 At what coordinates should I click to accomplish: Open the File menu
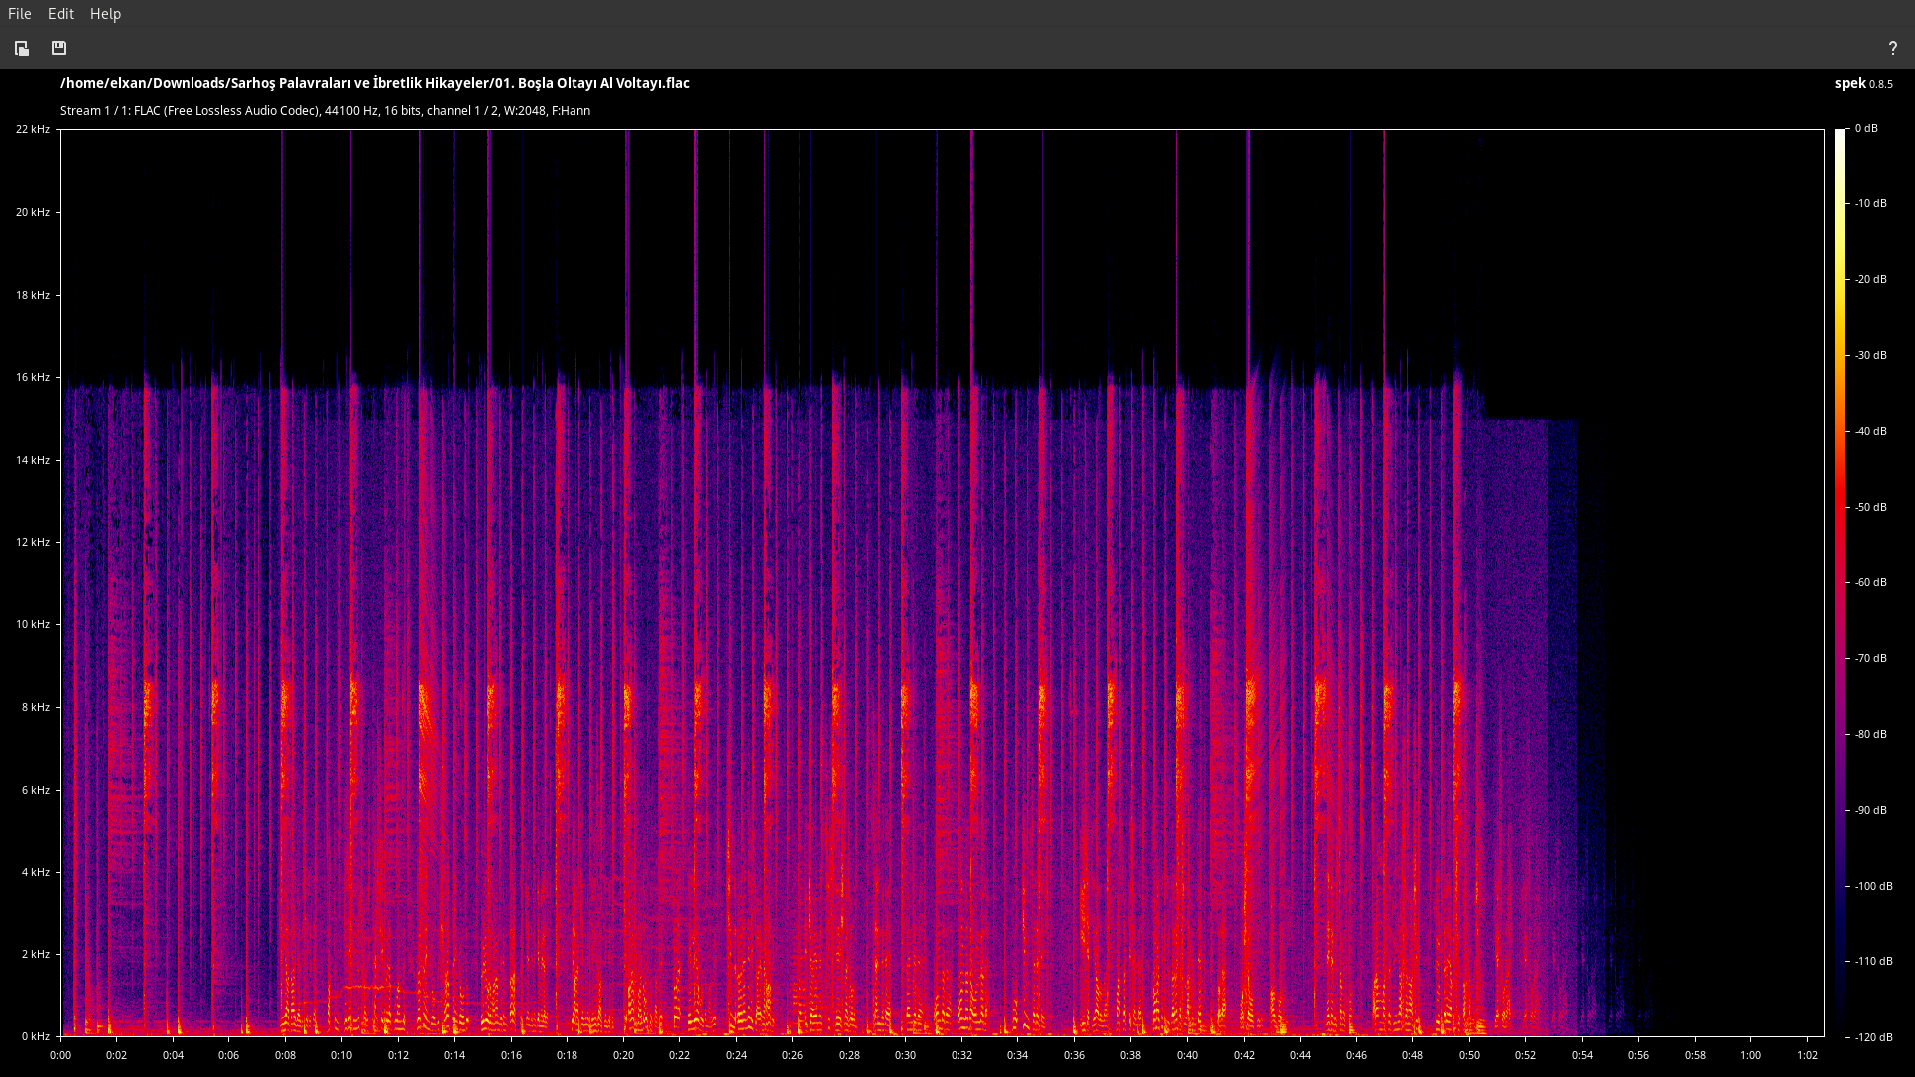(x=19, y=14)
